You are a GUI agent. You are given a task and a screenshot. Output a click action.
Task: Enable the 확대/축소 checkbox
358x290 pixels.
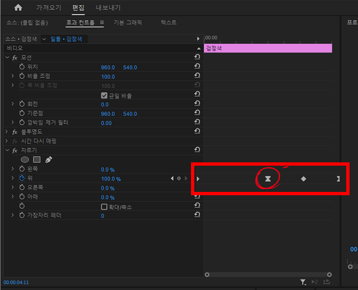click(x=104, y=206)
